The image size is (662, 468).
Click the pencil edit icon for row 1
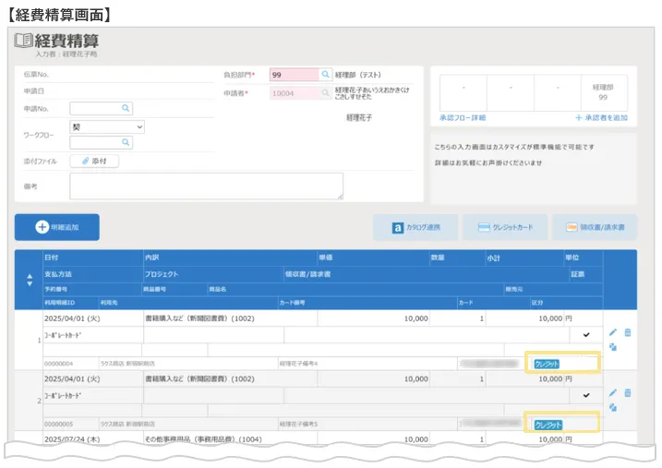613,332
